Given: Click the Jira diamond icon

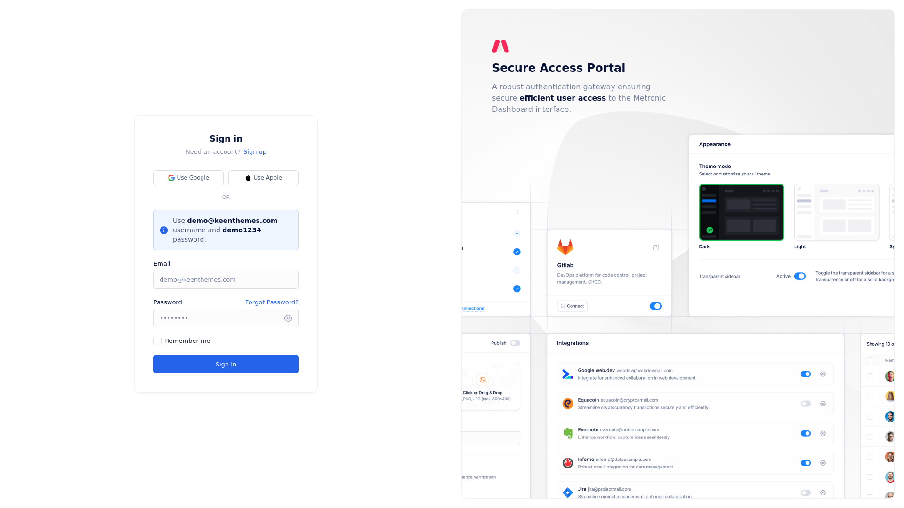Looking at the screenshot, I should point(568,492).
